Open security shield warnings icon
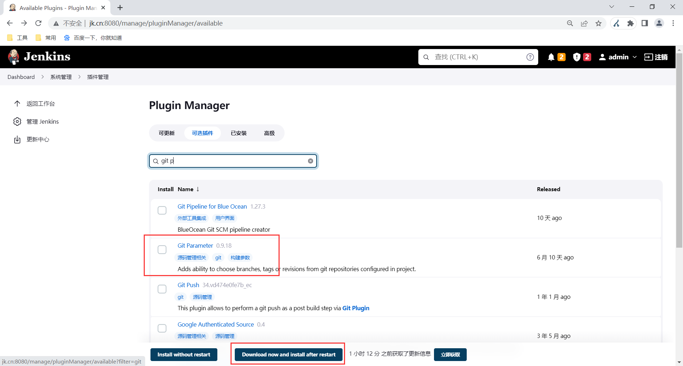Viewport: 683px width, 366px height. (582, 57)
